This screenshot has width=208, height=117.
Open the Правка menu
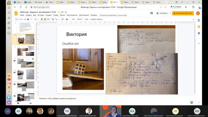pos(29,15)
